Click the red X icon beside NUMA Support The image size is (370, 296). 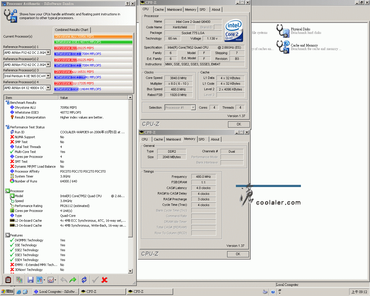tap(12, 137)
